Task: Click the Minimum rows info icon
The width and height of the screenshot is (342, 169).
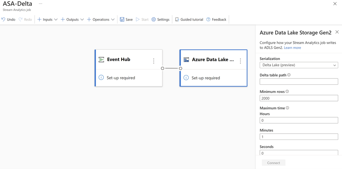Action: (287, 92)
